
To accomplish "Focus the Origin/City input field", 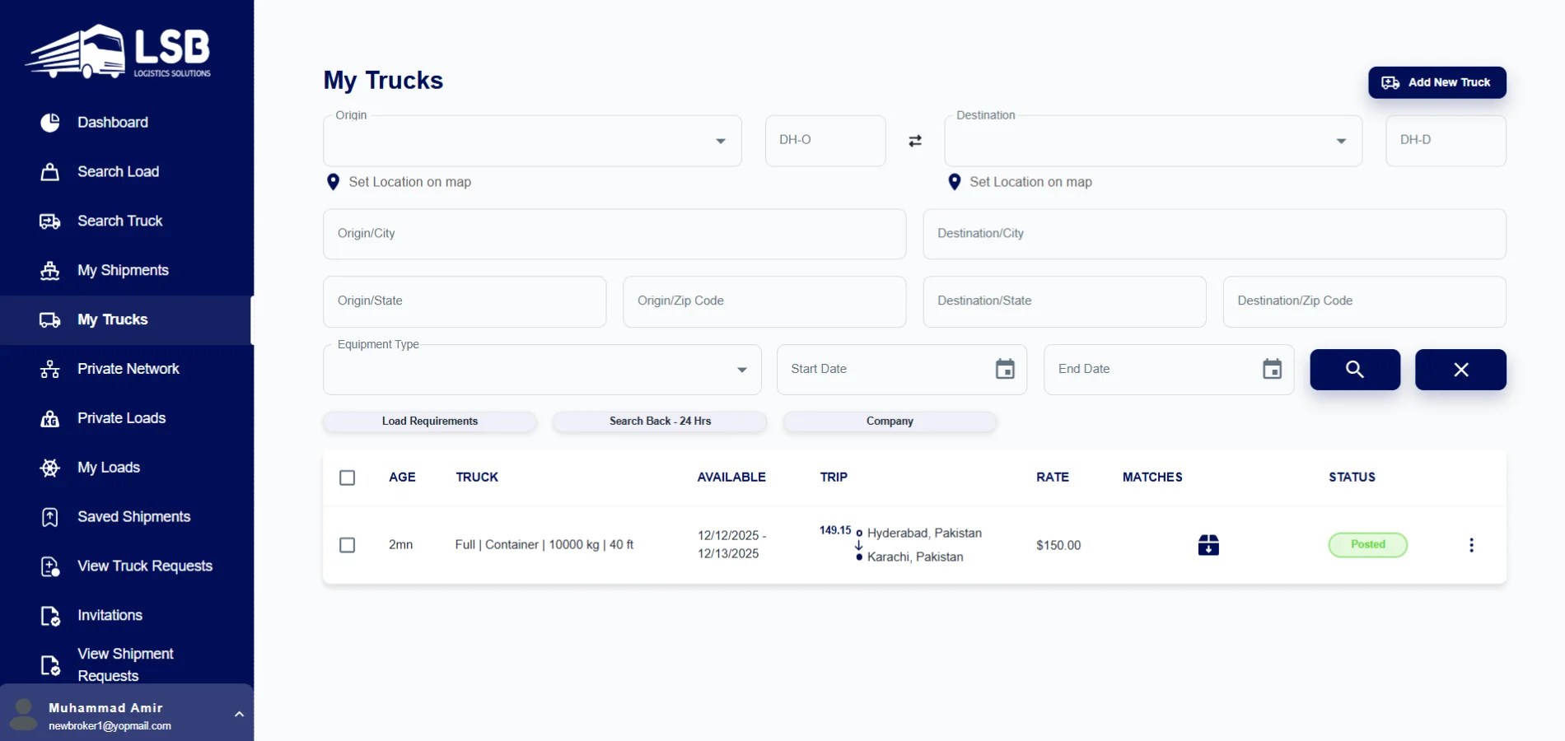I will click(x=614, y=234).
